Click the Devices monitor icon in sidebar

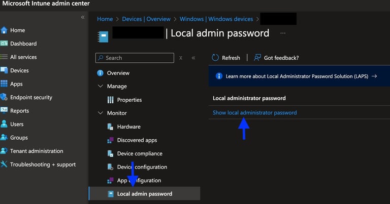pyautogui.click(x=4, y=70)
